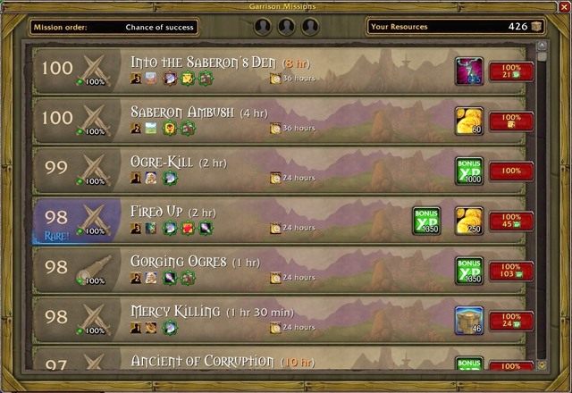Click the Bonus XP 1350 icon on Fired Up
This screenshot has width=572, height=393.
pos(426,221)
